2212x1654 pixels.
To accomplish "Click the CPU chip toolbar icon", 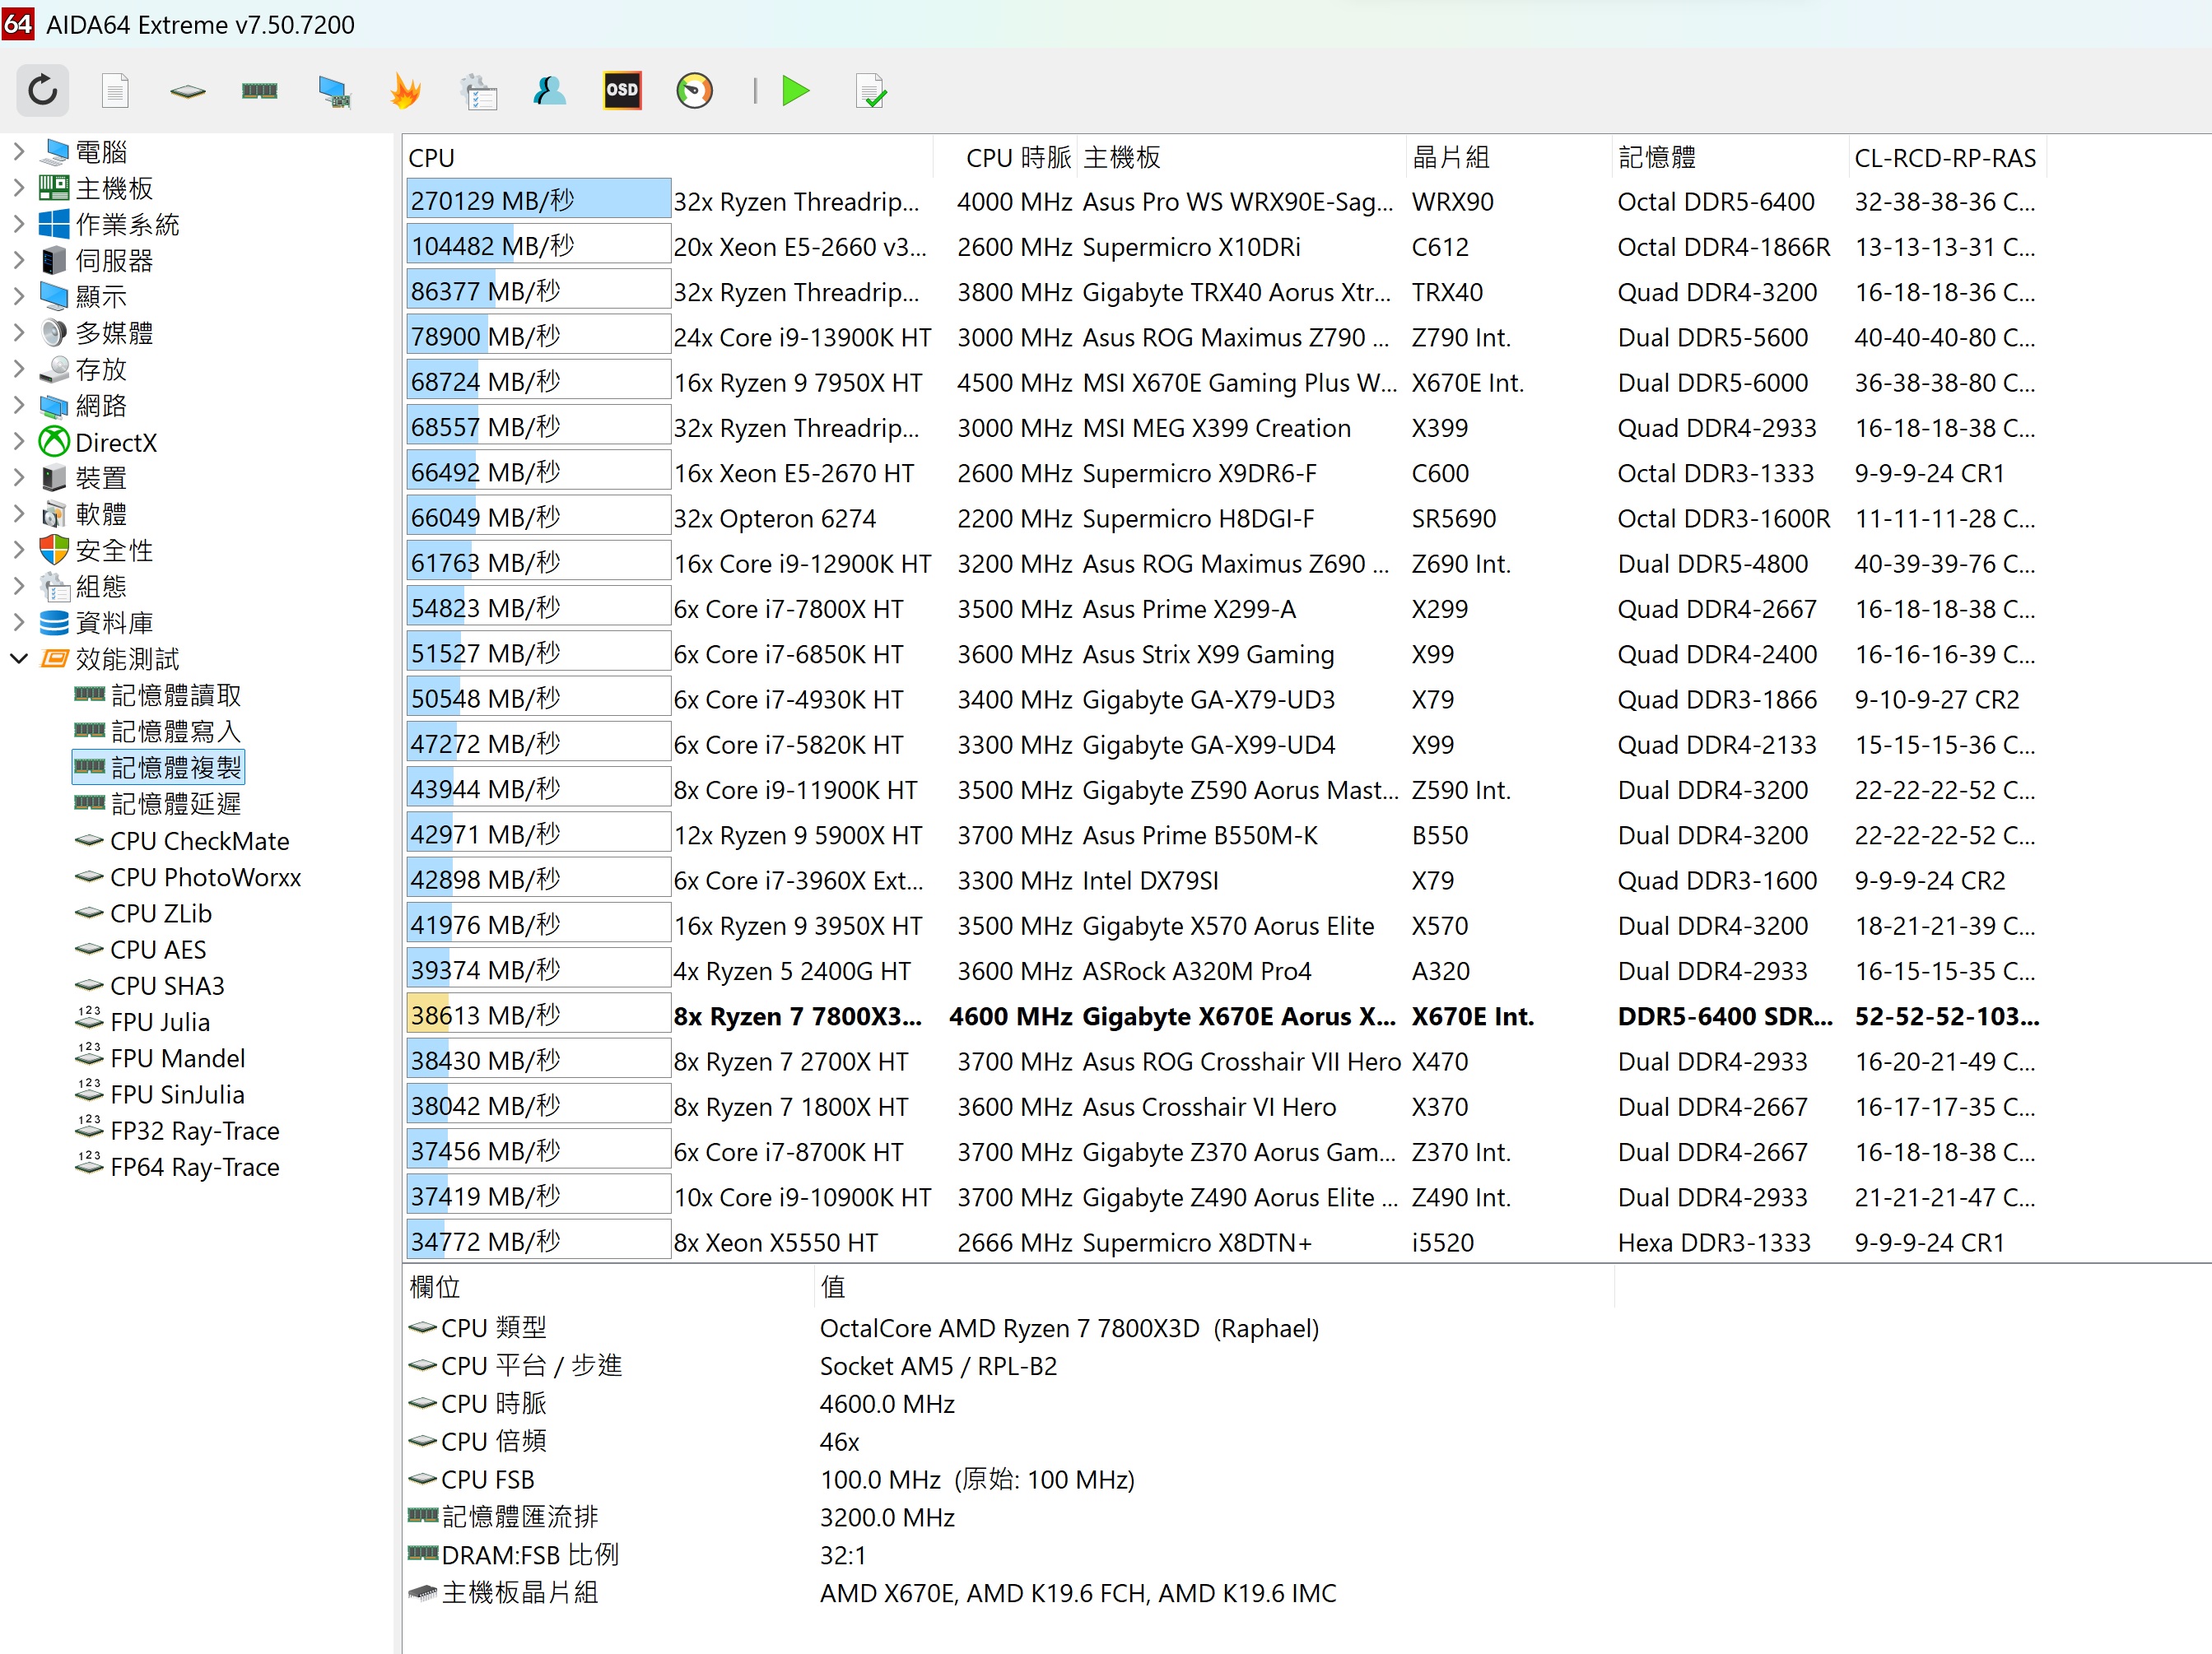I will coord(187,92).
